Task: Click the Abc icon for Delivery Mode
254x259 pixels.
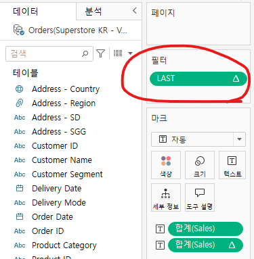Action: tap(20, 203)
